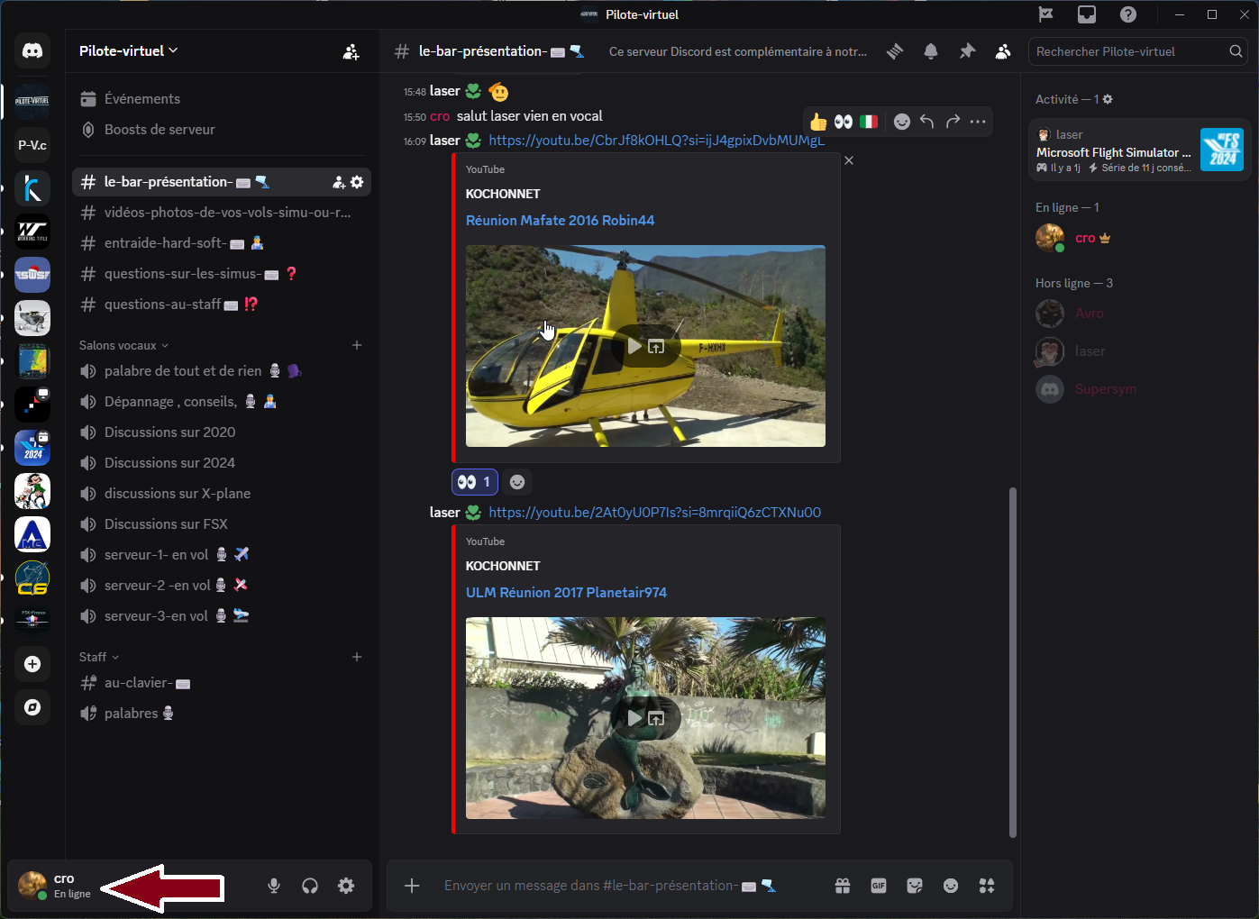
Task: Toggle headphone deafen button
Action: (310, 886)
